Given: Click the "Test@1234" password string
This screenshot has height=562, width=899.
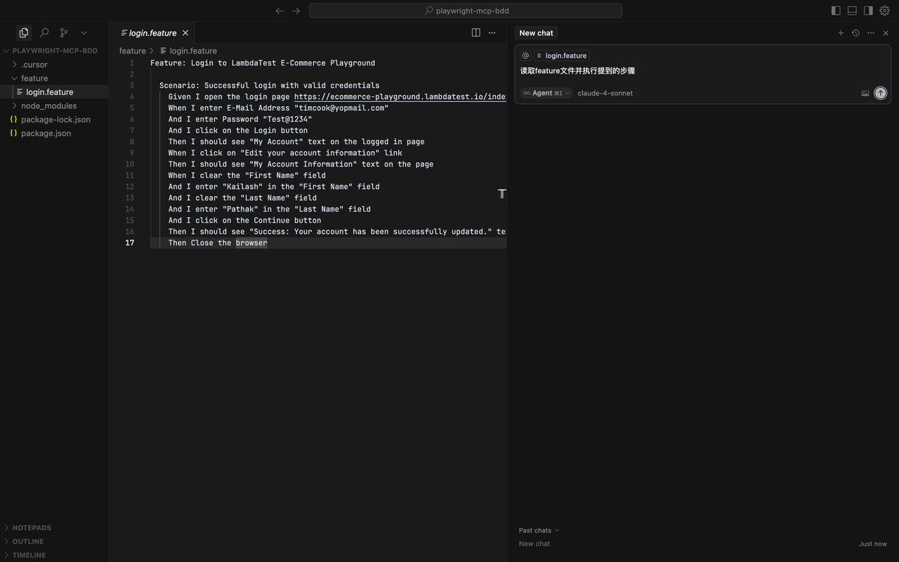Looking at the screenshot, I should point(287,119).
